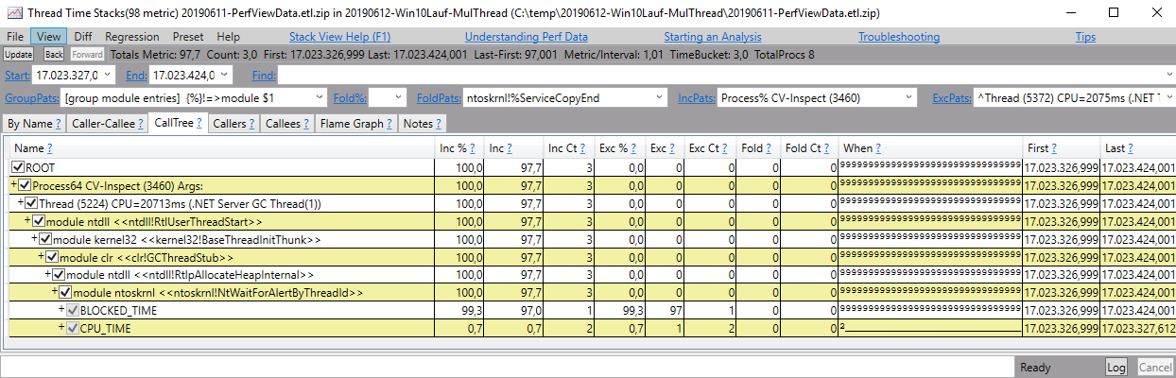Open the Regression menu

click(132, 37)
